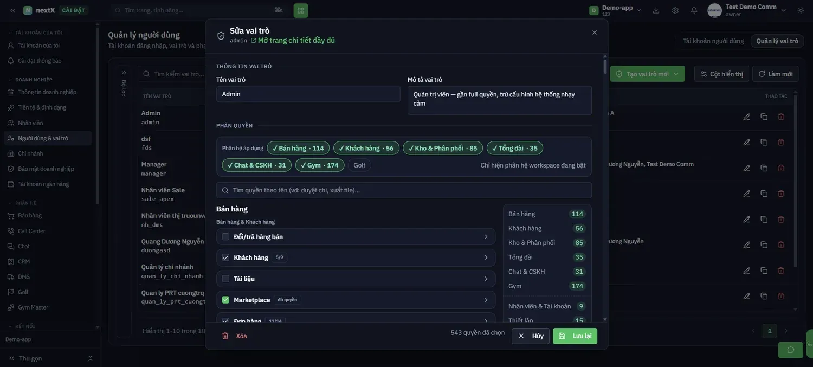The image size is (813, 367).
Task: Check the Đổi/trả hàng bán checkbox
Action: pos(225,237)
